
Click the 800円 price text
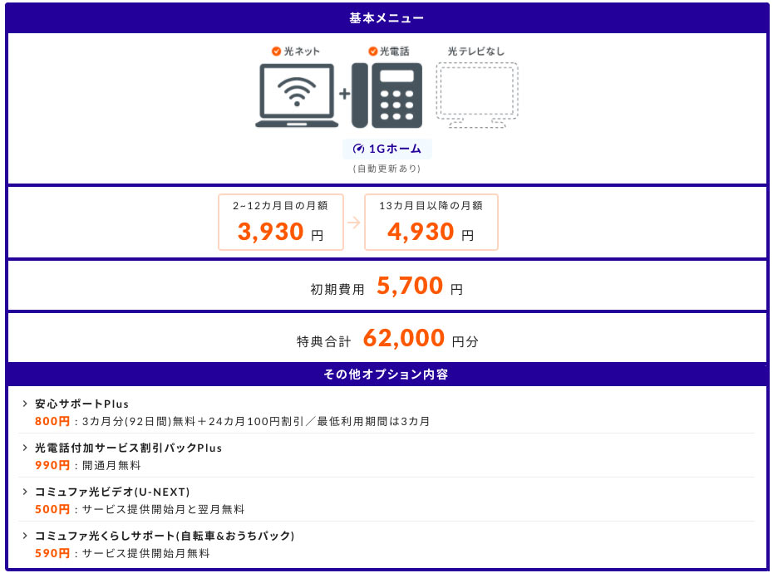point(52,421)
